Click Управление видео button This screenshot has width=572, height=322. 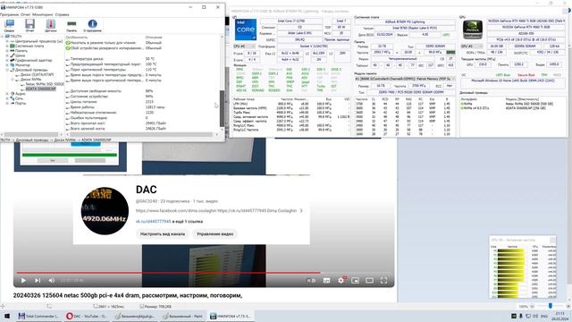click(x=214, y=234)
